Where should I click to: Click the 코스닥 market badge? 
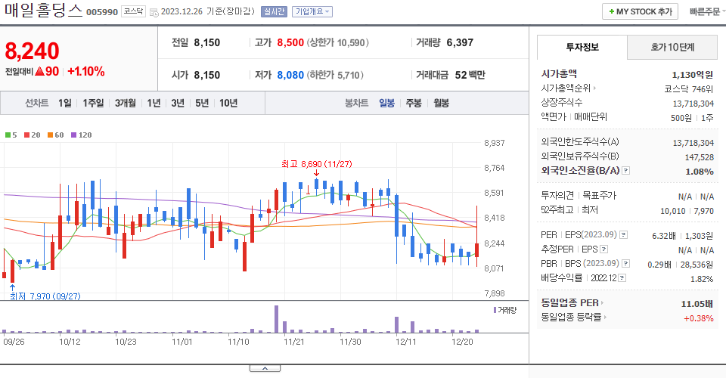point(133,11)
